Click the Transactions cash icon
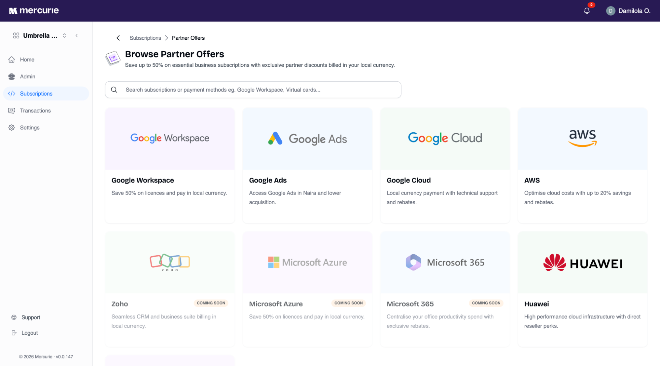The image size is (660, 366). tap(12, 110)
